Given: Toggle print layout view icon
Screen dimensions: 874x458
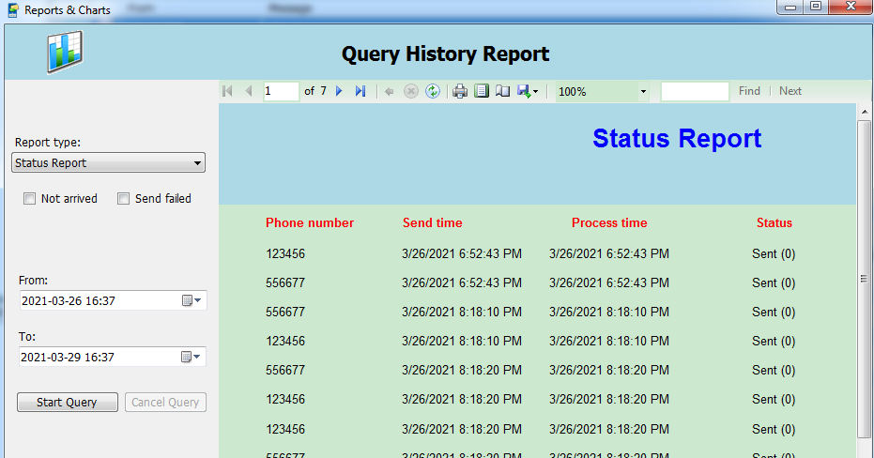Looking at the screenshot, I should 482,91.
